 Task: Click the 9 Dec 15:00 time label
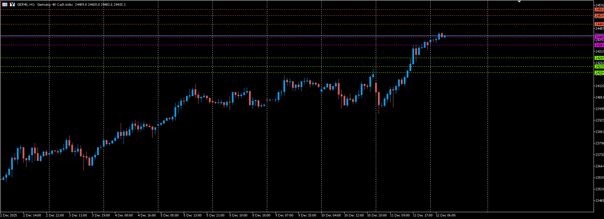pos(307,215)
